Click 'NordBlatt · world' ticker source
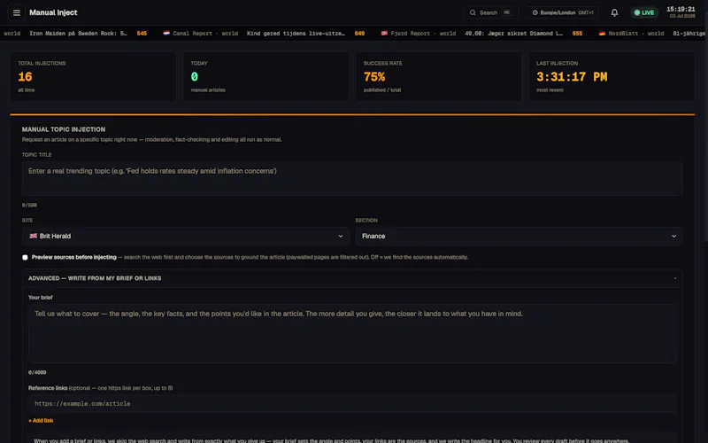 click(x=635, y=34)
